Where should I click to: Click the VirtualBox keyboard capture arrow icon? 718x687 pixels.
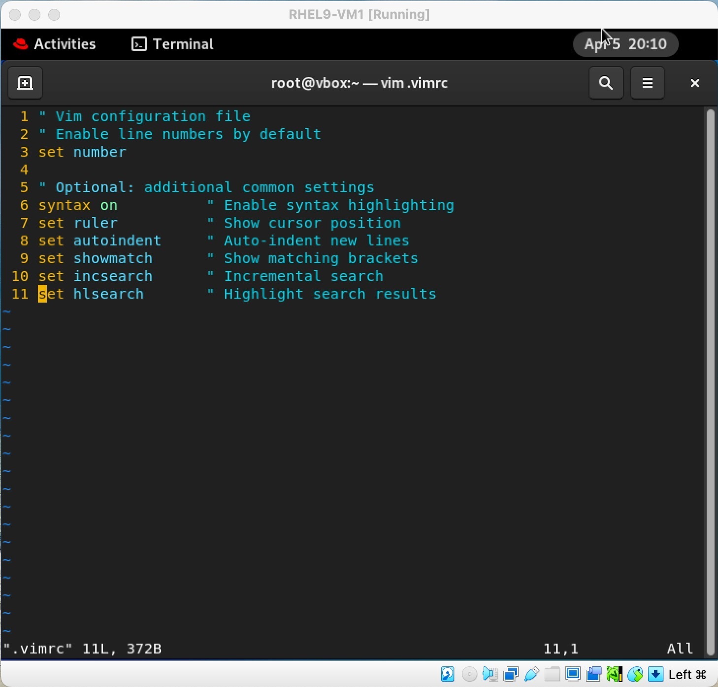(x=655, y=674)
